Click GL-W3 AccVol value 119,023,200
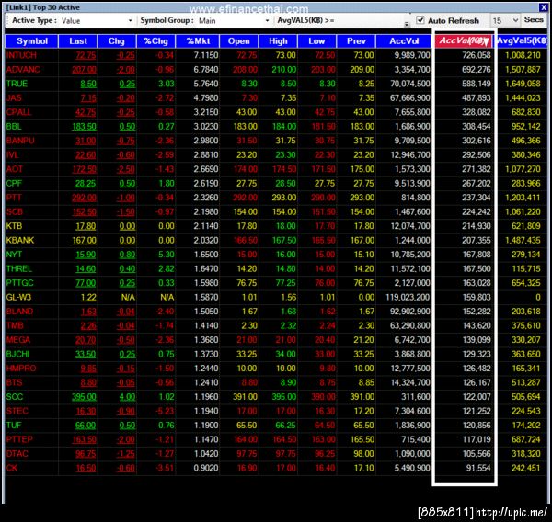Screen dimensions: 552x522 pyautogui.click(x=408, y=297)
